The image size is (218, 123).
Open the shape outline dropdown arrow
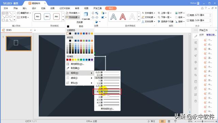[79, 17]
